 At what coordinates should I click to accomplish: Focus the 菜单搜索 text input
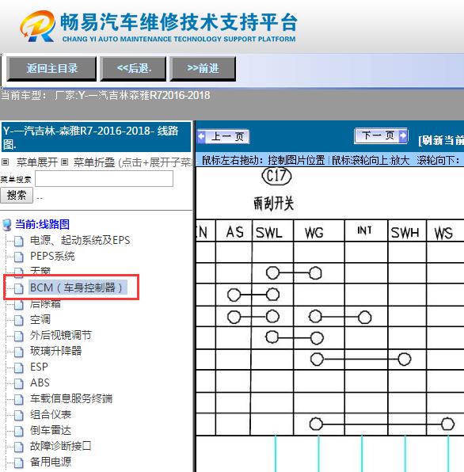[x=104, y=179]
